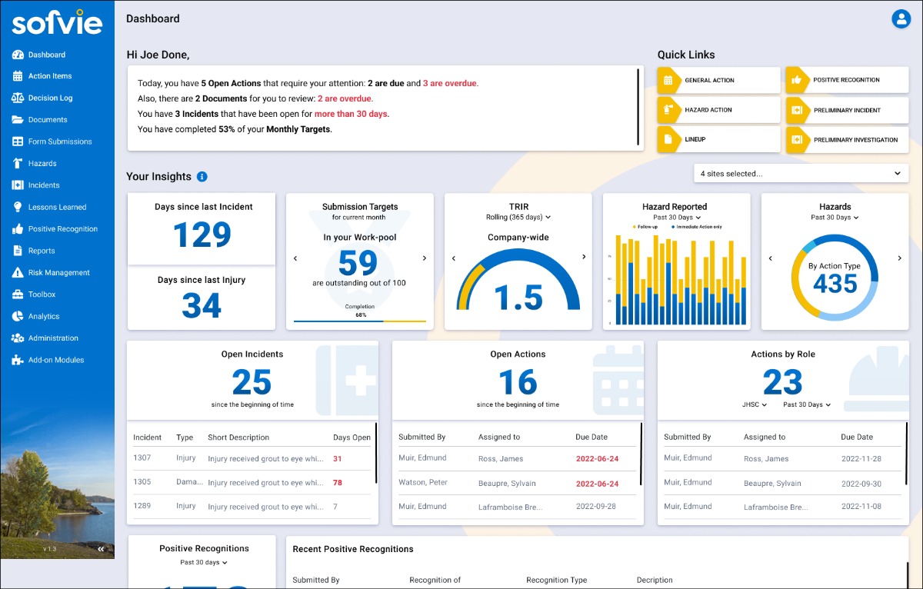Click the Your Insights info icon
Screen dimensions: 923x589
[x=202, y=177]
